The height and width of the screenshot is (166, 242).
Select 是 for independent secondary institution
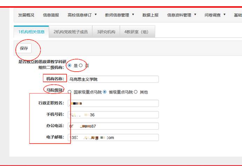point(70,65)
